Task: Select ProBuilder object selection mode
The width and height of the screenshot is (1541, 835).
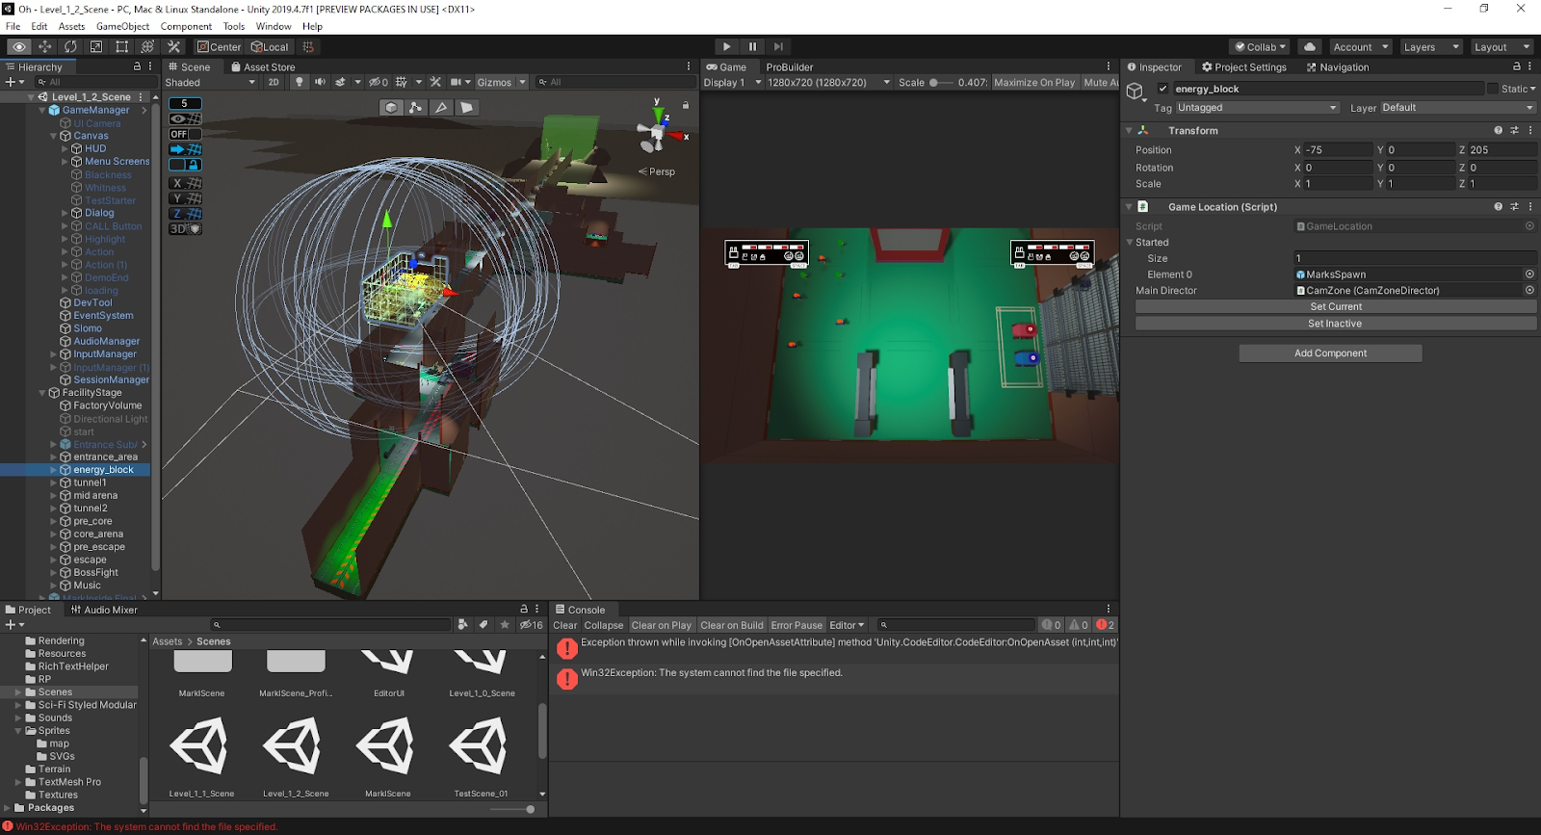Action: 391,107
